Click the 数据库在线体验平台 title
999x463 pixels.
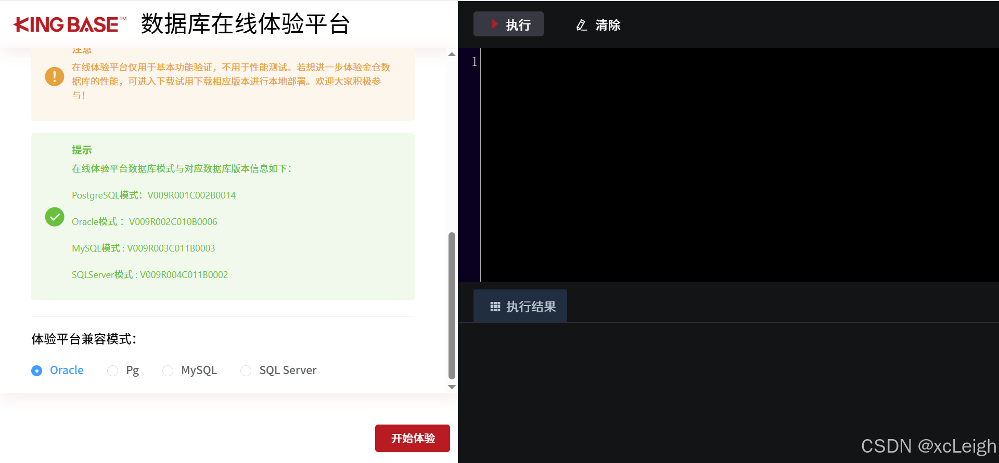(246, 24)
